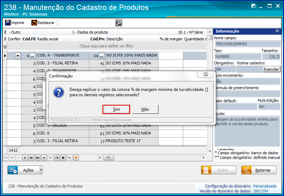Image resolution: width=284 pixels, height=196 pixels.
Task: Click the question mark dialog icon
Action: 59,92
